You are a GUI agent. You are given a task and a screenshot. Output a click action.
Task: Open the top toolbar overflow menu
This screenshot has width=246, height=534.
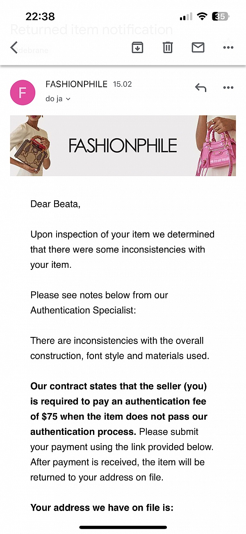(228, 47)
